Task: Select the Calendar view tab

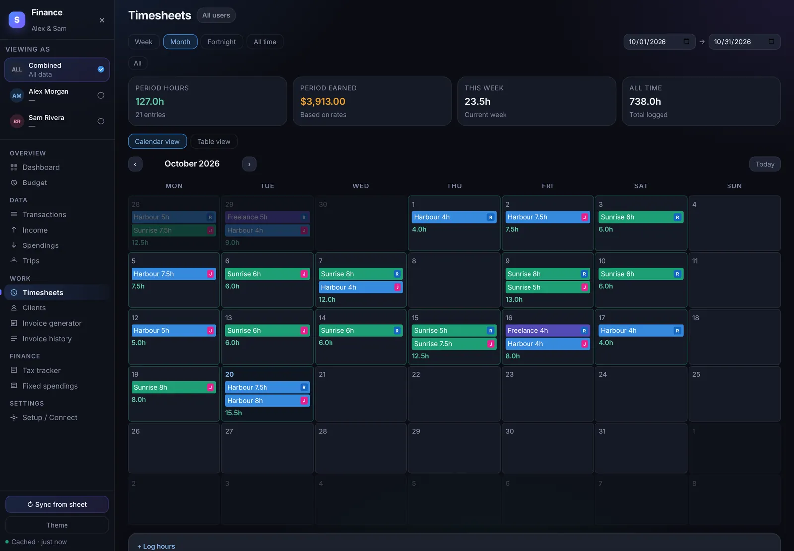Action: click(157, 141)
